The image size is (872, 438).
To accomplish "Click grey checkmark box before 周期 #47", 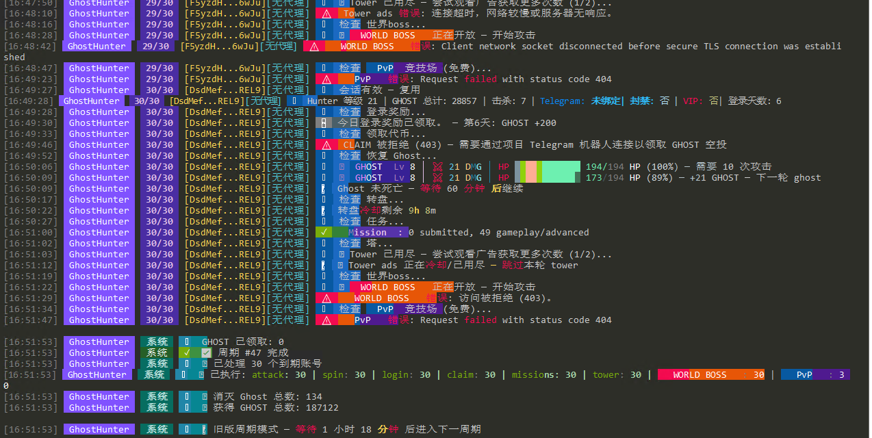I will 206,353.
